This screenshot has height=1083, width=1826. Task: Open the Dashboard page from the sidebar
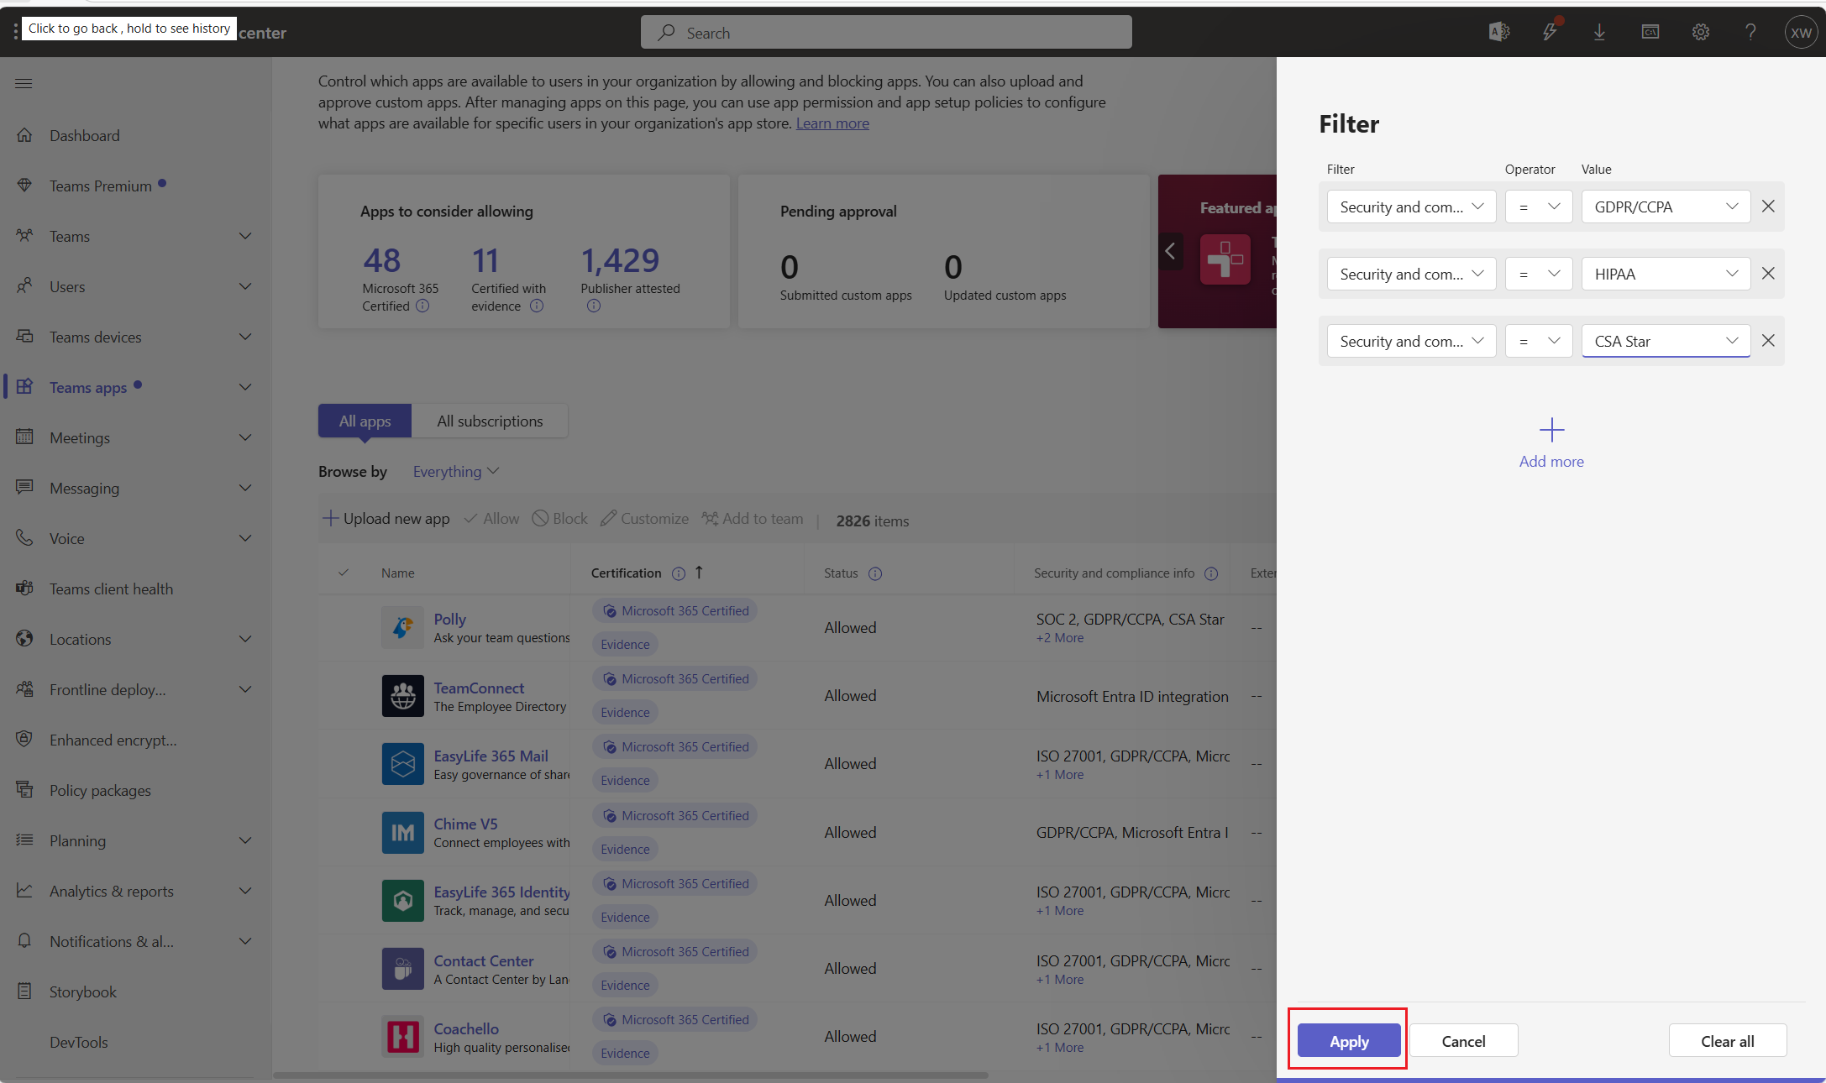tap(84, 135)
